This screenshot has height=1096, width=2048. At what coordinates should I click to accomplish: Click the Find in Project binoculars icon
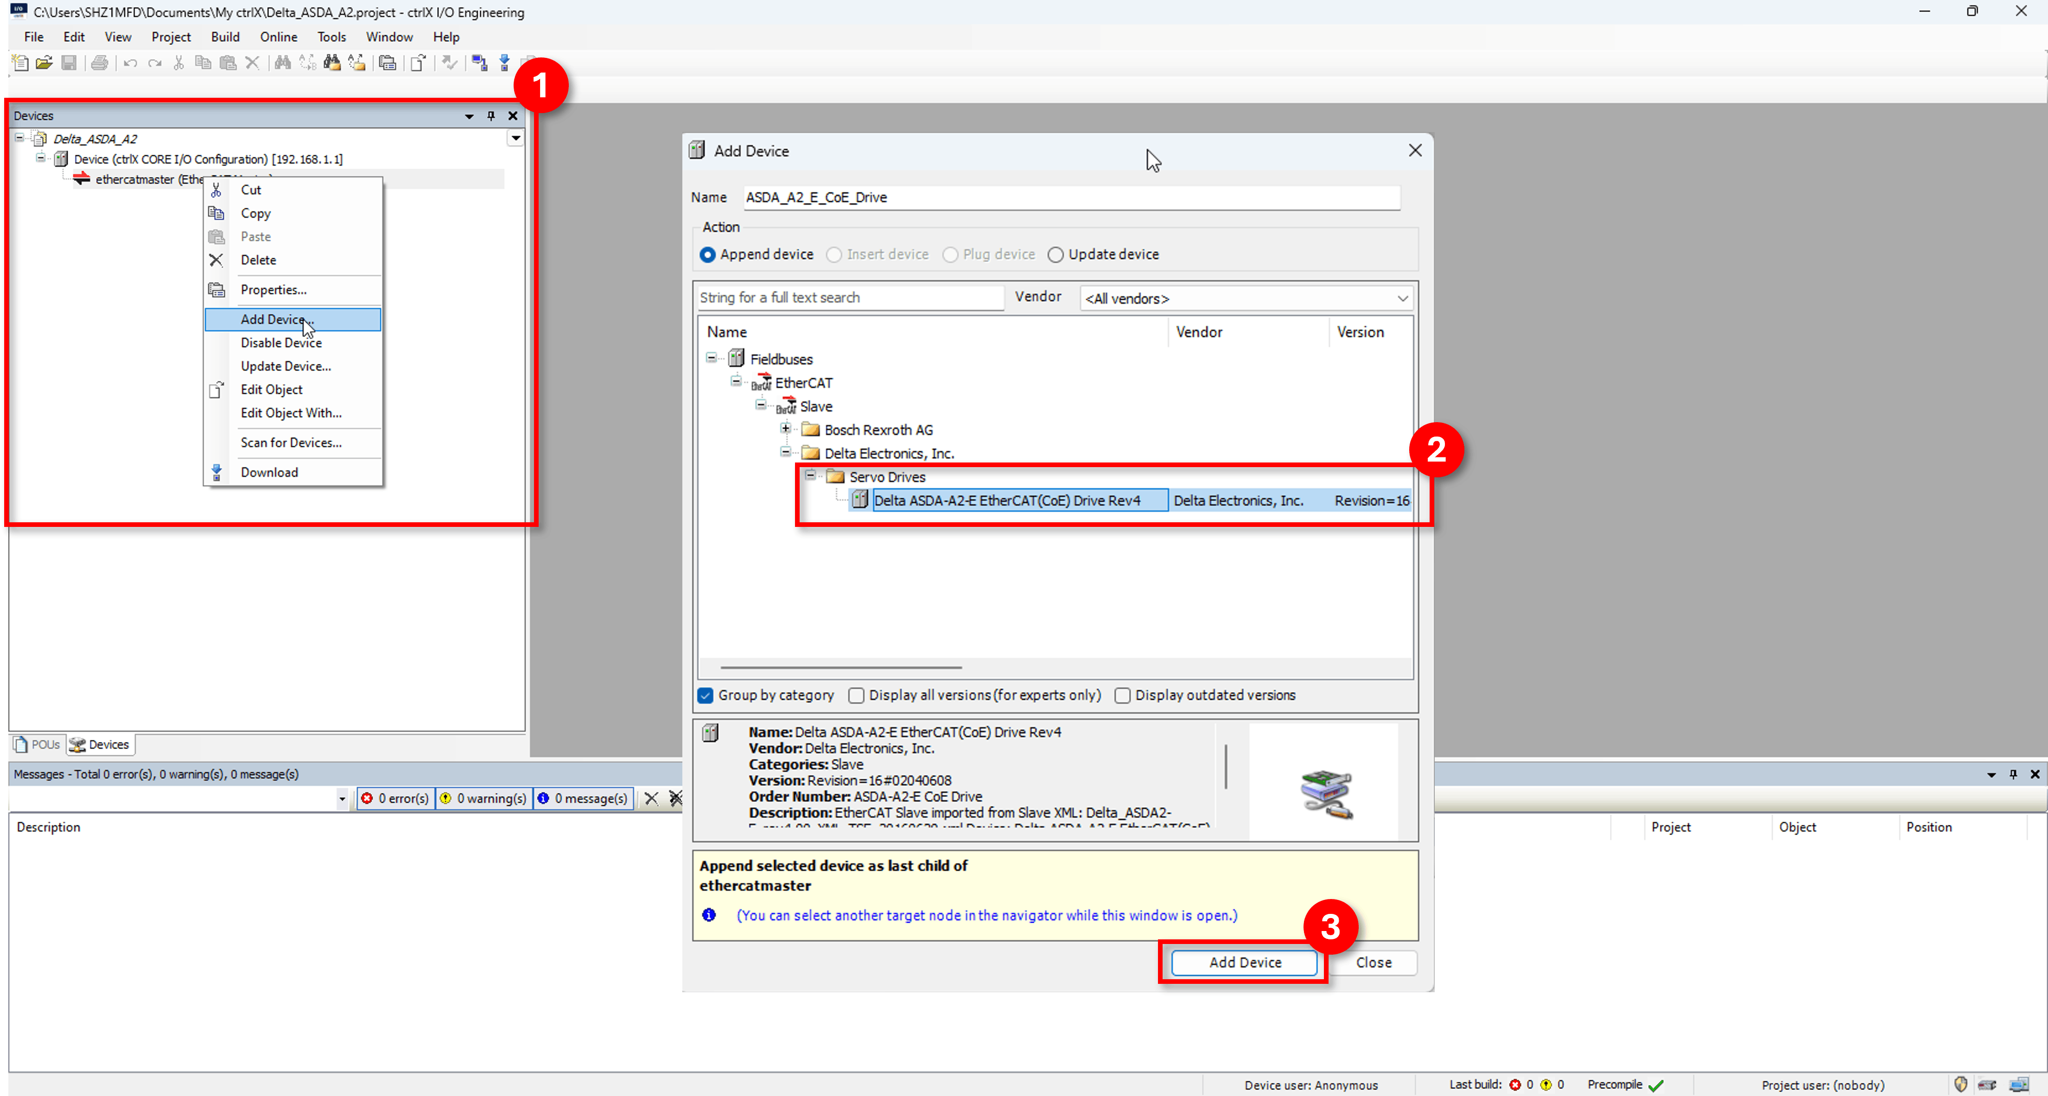pos(331,63)
